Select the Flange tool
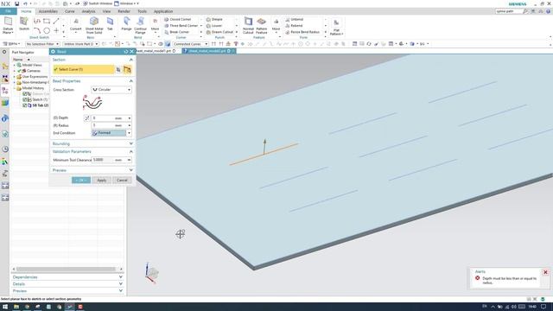Image resolution: width=553 pixels, height=311 pixels. (126, 24)
